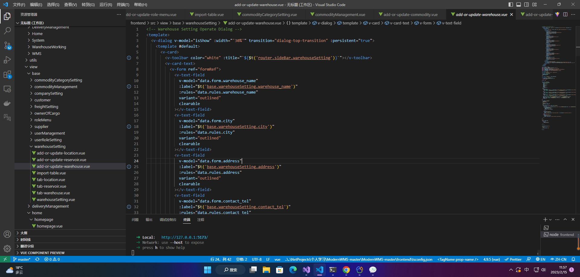Close the terminal panel

click(x=573, y=219)
